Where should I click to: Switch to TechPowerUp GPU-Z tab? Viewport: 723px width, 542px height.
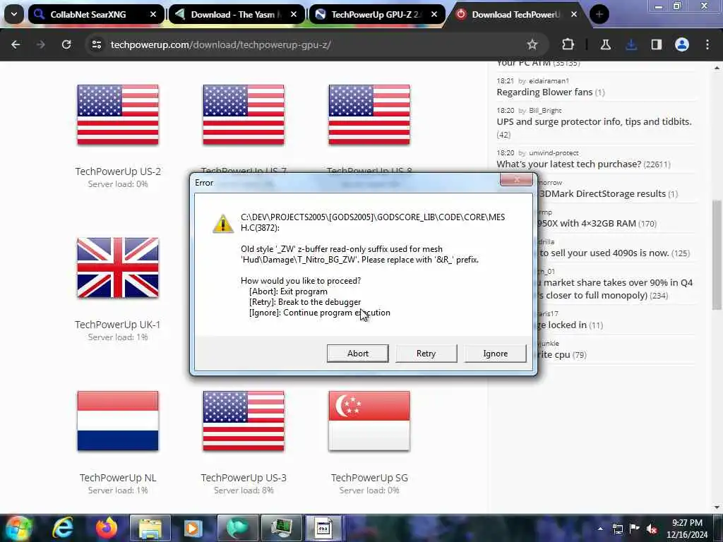(376, 14)
